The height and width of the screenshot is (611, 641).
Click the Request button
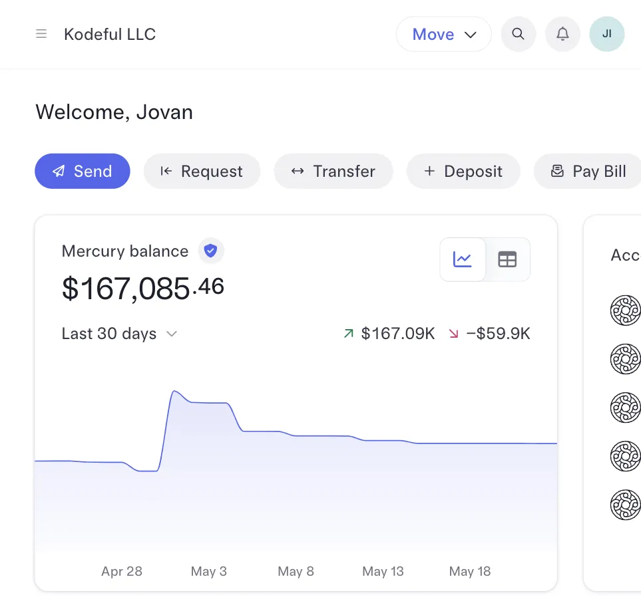[x=202, y=171]
